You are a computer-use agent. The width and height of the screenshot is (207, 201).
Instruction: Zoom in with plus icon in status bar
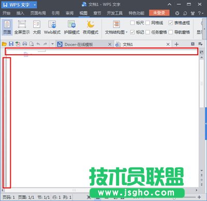tap(199, 197)
